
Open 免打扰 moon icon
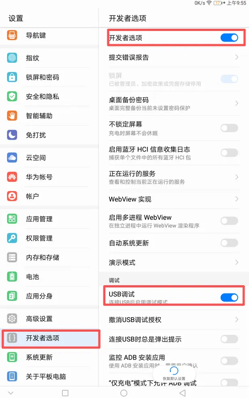(x=12, y=135)
